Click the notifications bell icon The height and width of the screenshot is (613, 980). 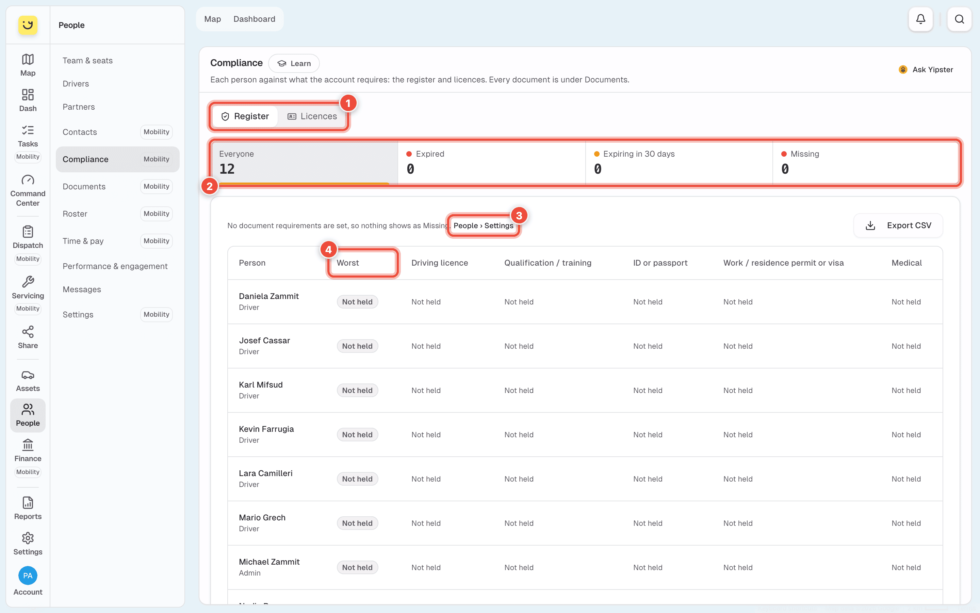tap(920, 19)
